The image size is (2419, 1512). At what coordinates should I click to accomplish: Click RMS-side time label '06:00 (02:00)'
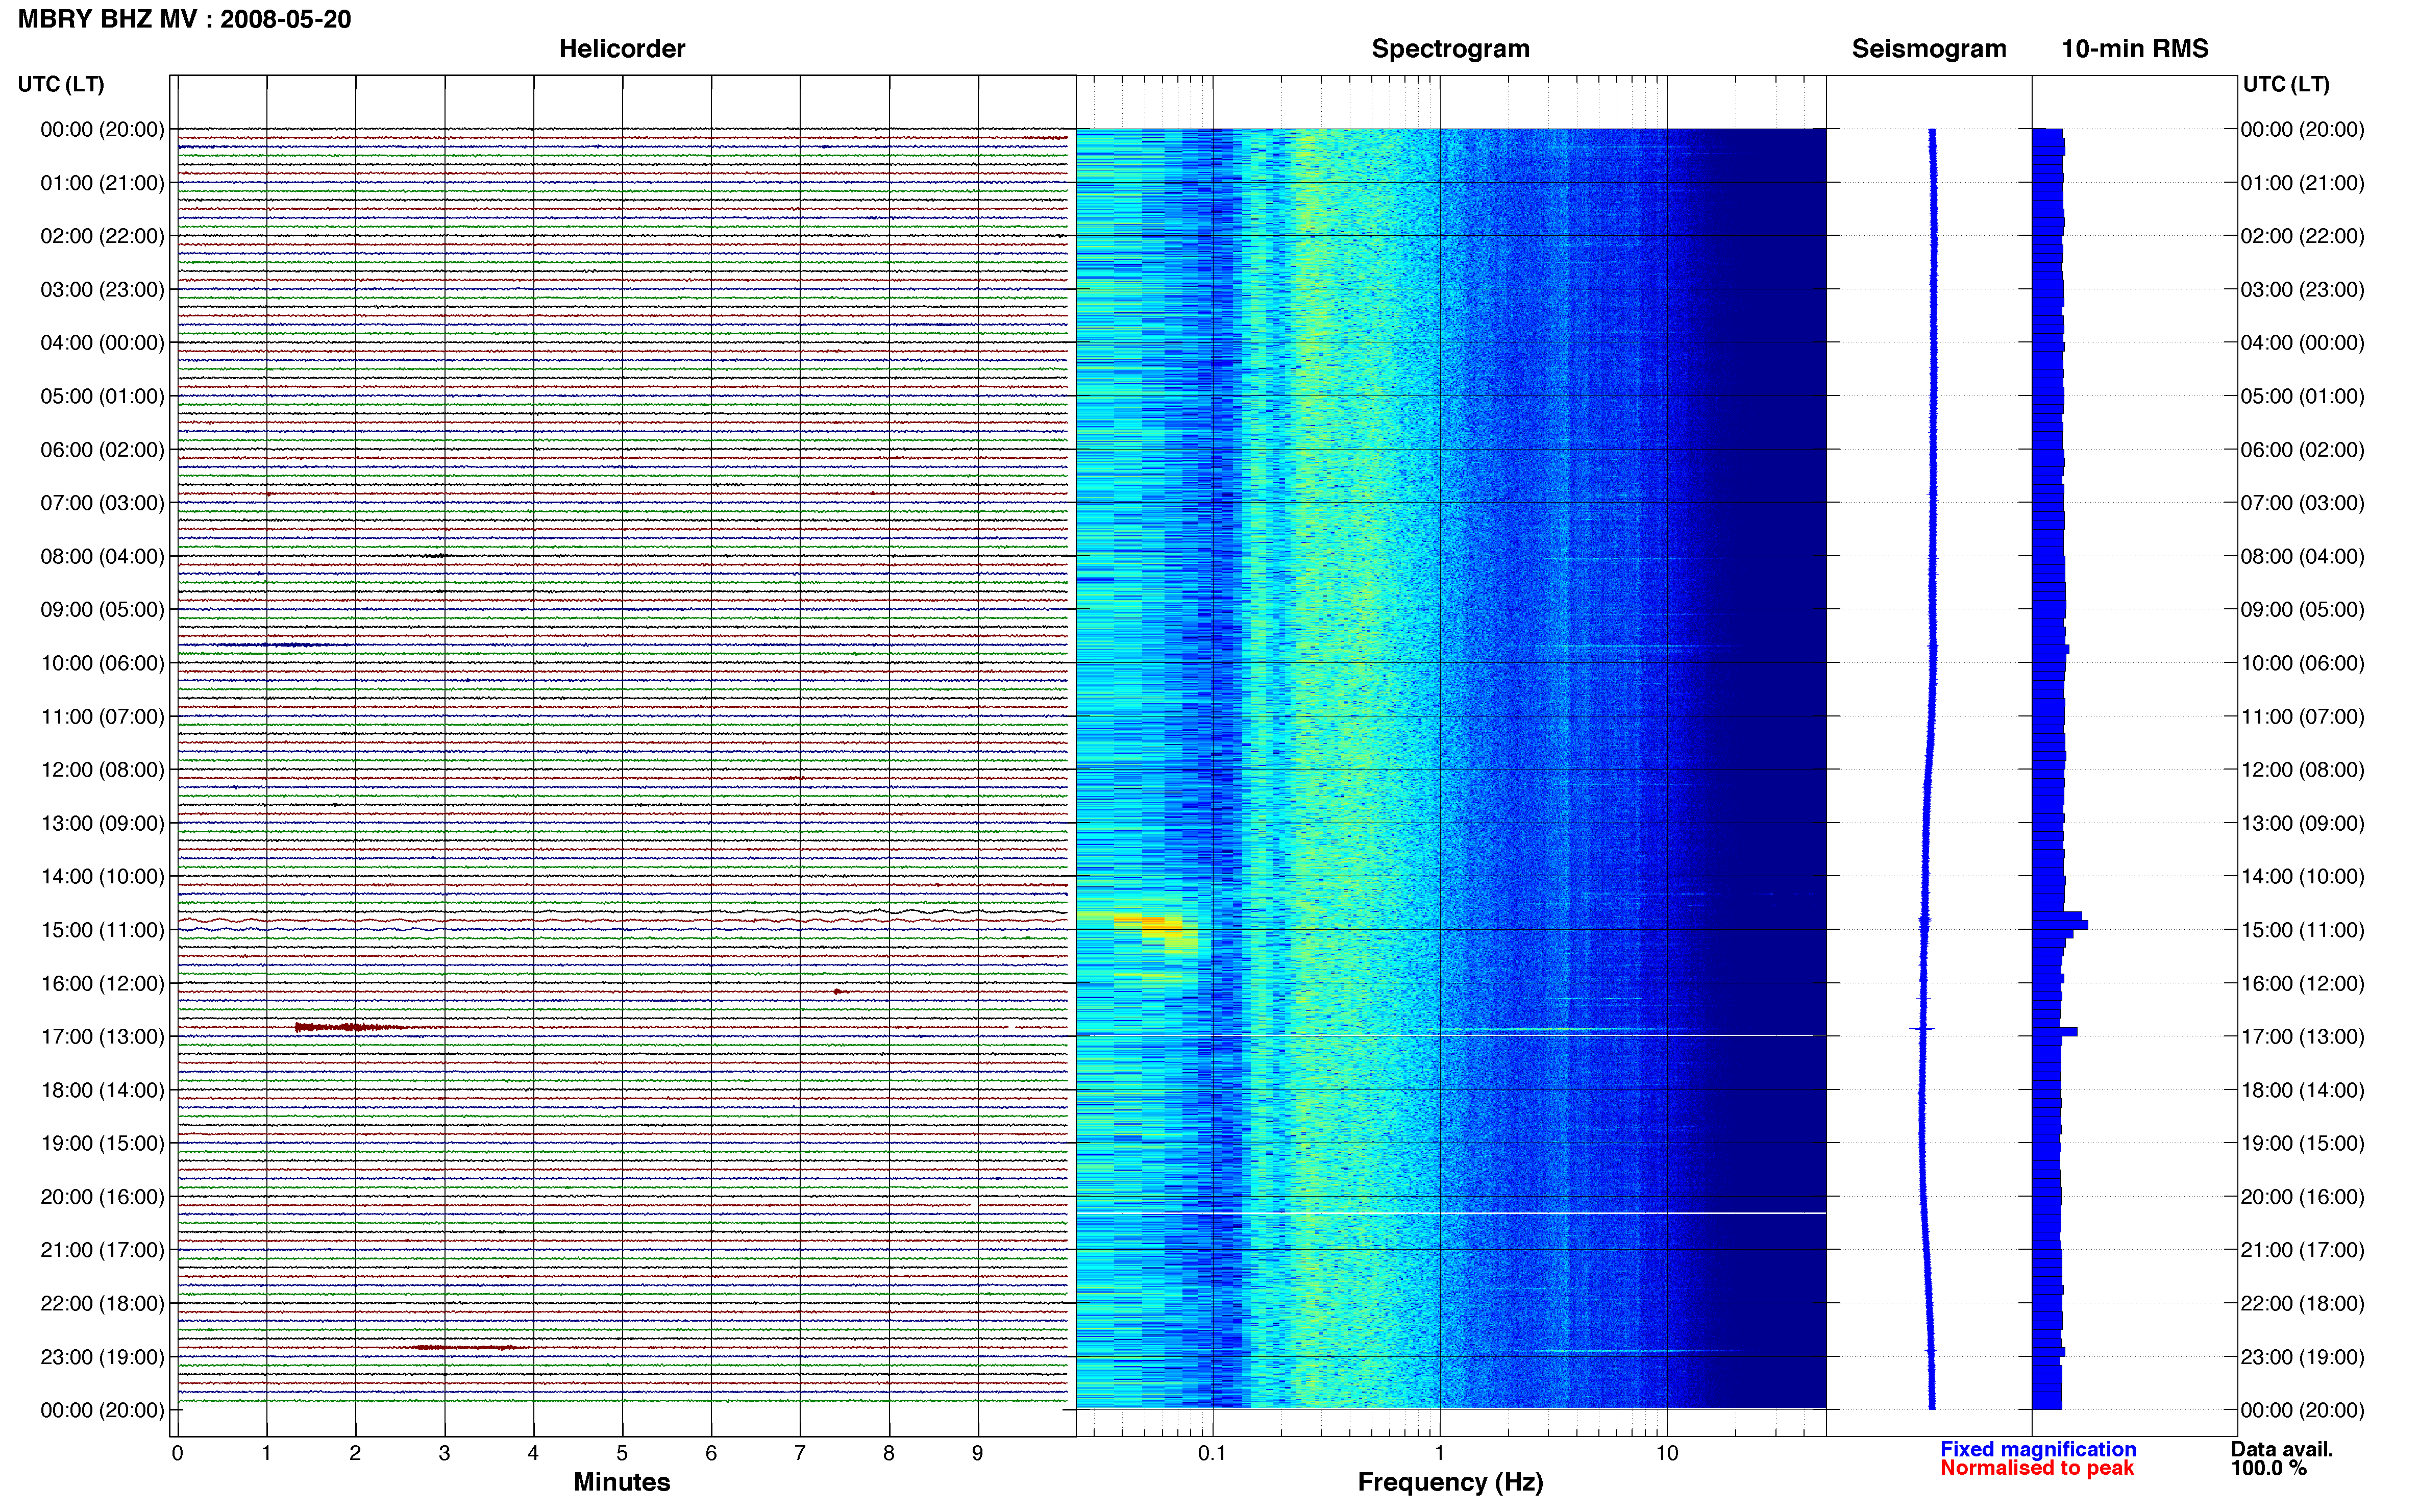tap(2302, 450)
